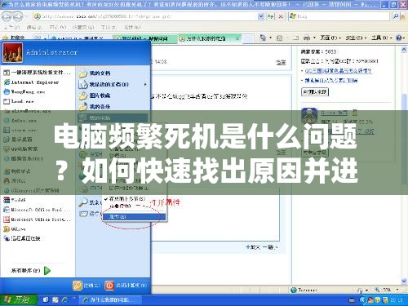Click the sidebar button under related links
This screenshot has height=306, width=408.
(x=315, y=92)
